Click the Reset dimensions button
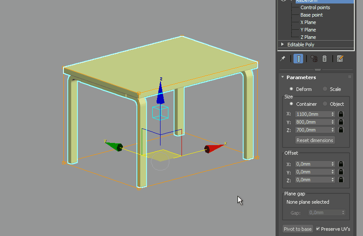This screenshot has width=363, height=236. [315, 140]
